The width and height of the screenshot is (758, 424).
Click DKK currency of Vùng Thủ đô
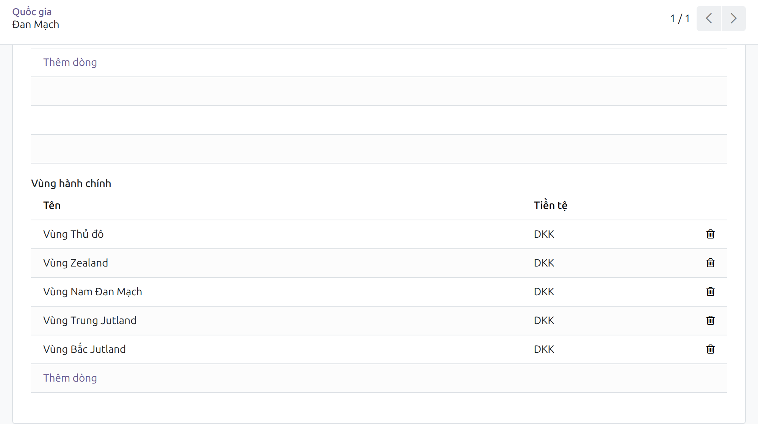coord(544,234)
